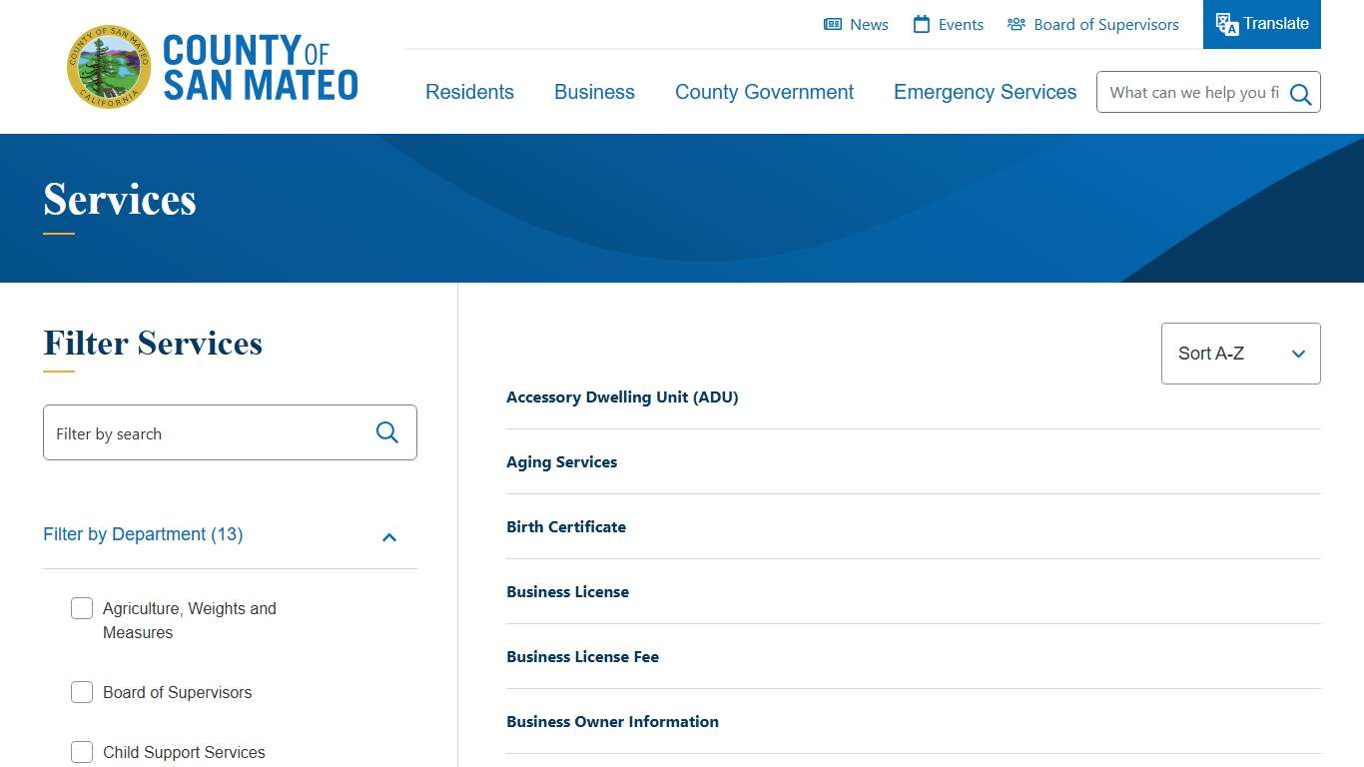Click the 'What can we help you find' search field
The width and height of the screenshot is (1364, 767).
tap(1188, 92)
